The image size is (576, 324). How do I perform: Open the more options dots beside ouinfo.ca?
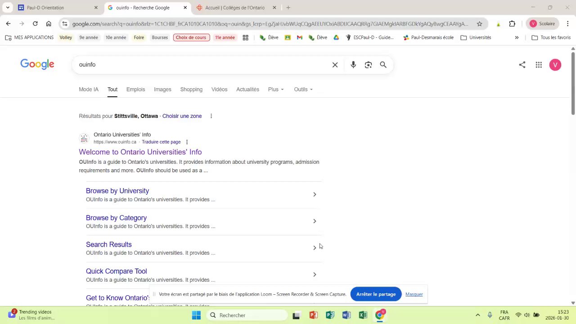click(x=187, y=142)
